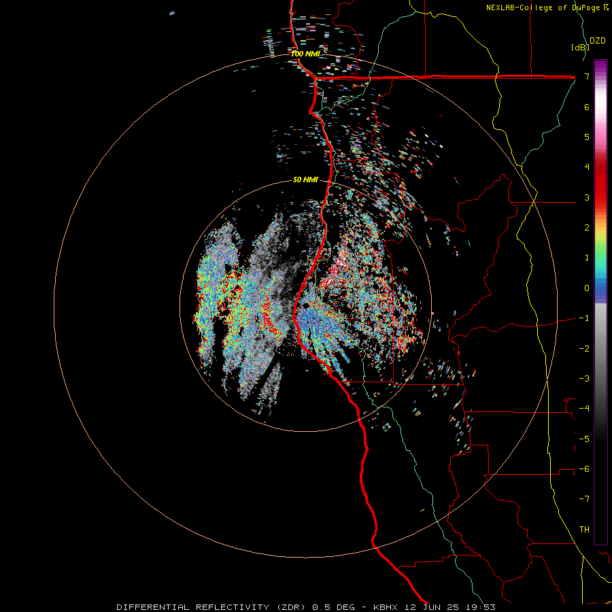The image size is (612, 612).
Task: Click the 50 NMI range ring label
Action: click(x=305, y=180)
